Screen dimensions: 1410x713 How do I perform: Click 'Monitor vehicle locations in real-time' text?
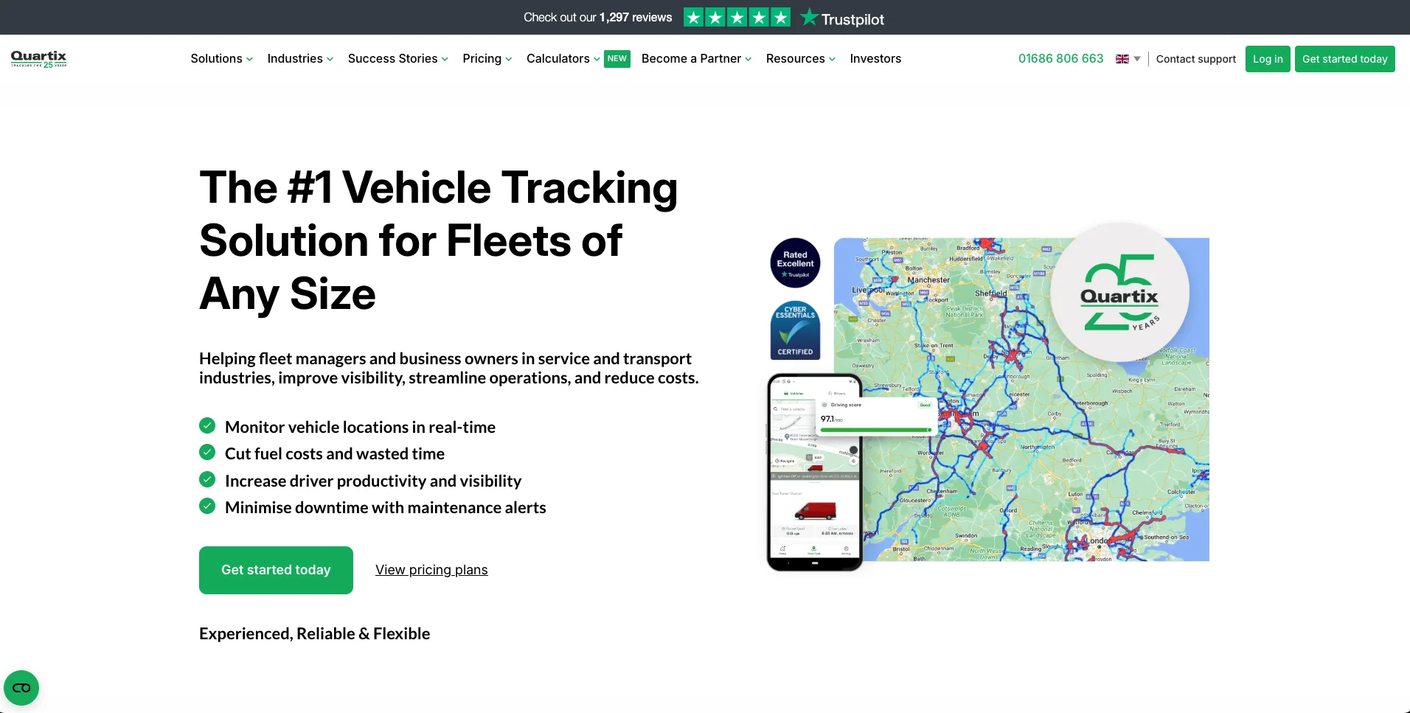tap(360, 427)
